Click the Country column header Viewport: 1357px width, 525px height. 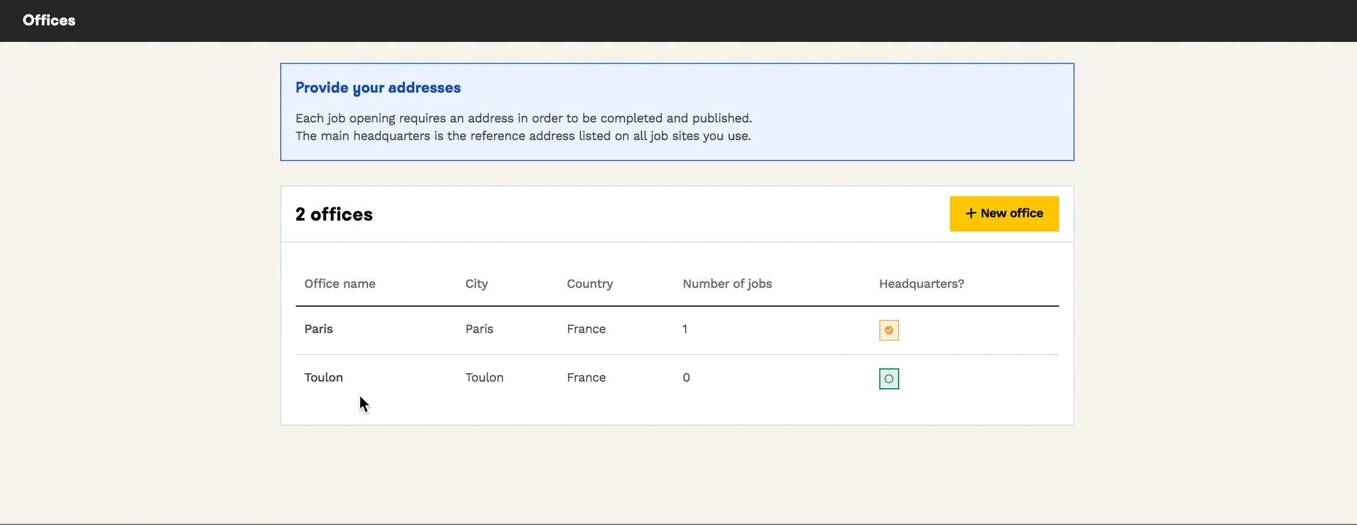click(590, 284)
